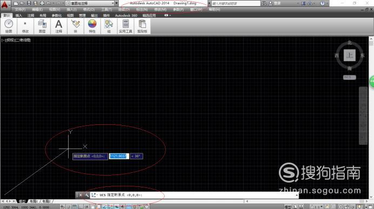The height and width of the screenshot is (209, 374).
Task: Toggle the Grid display button in status bar
Action: pyautogui.click(x=75, y=207)
